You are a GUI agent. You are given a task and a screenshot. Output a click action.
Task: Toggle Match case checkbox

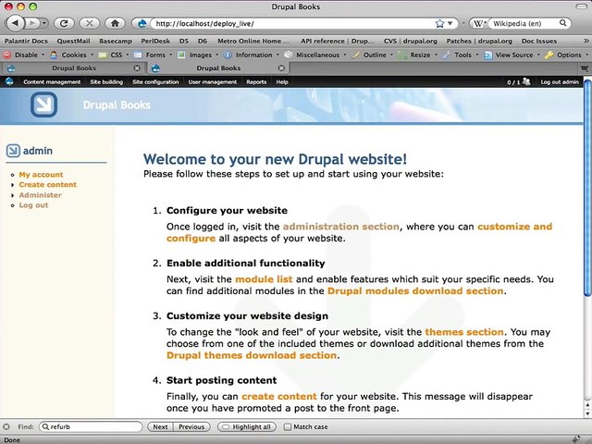(x=288, y=426)
